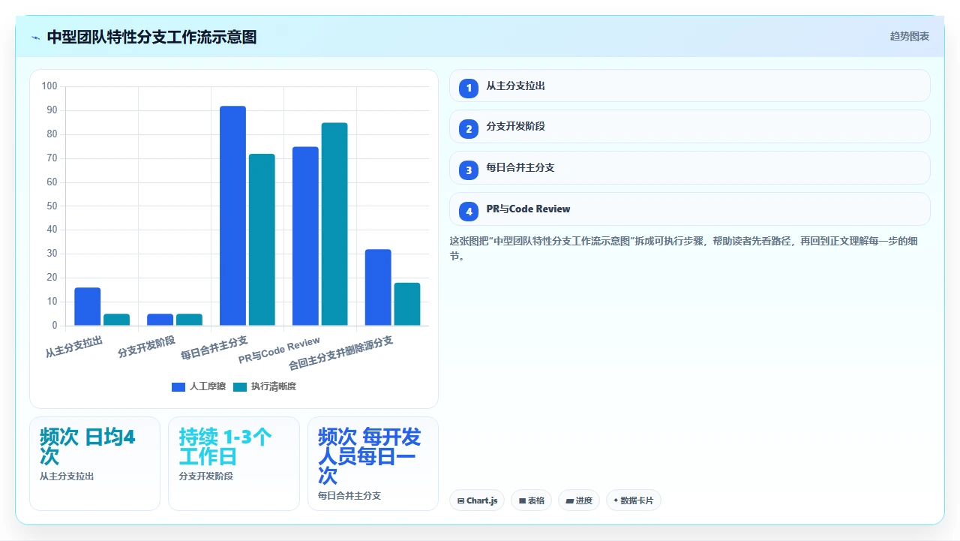Click the 合回主分支并删除源分支 x-axis label
Viewport: 960px width, 541px height.
pos(341,353)
